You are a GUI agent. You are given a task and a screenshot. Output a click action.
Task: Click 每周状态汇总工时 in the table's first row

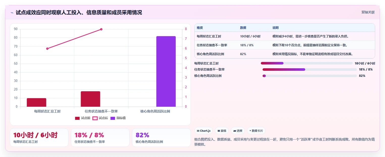click(x=209, y=36)
